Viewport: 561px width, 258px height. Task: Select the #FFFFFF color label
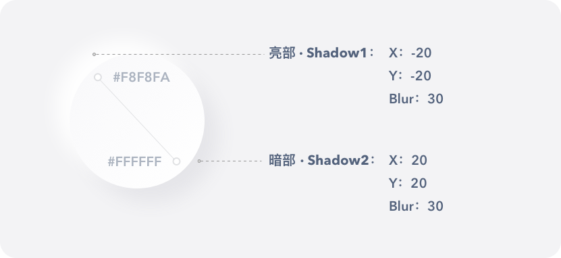click(134, 161)
